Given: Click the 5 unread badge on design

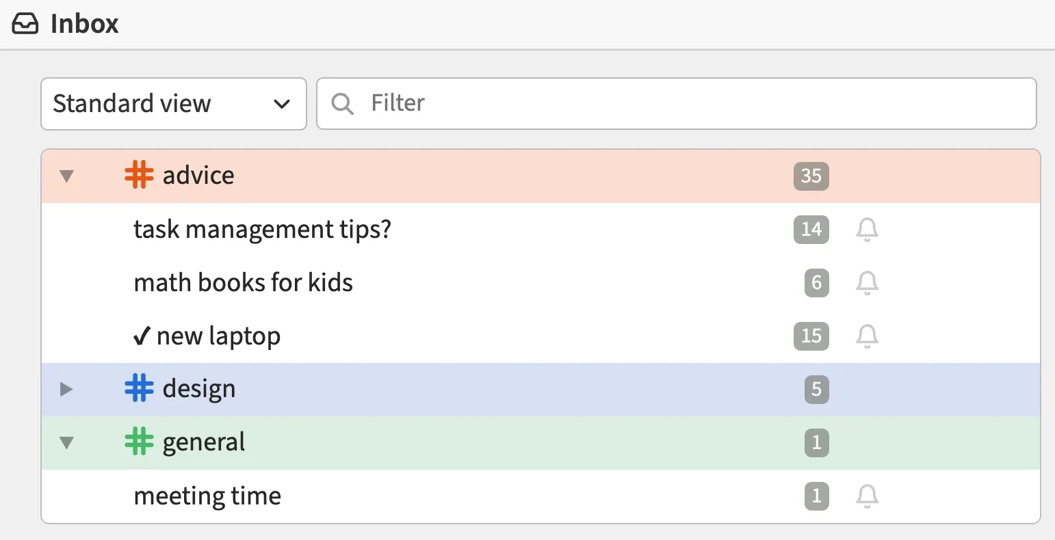Looking at the screenshot, I should point(816,389).
